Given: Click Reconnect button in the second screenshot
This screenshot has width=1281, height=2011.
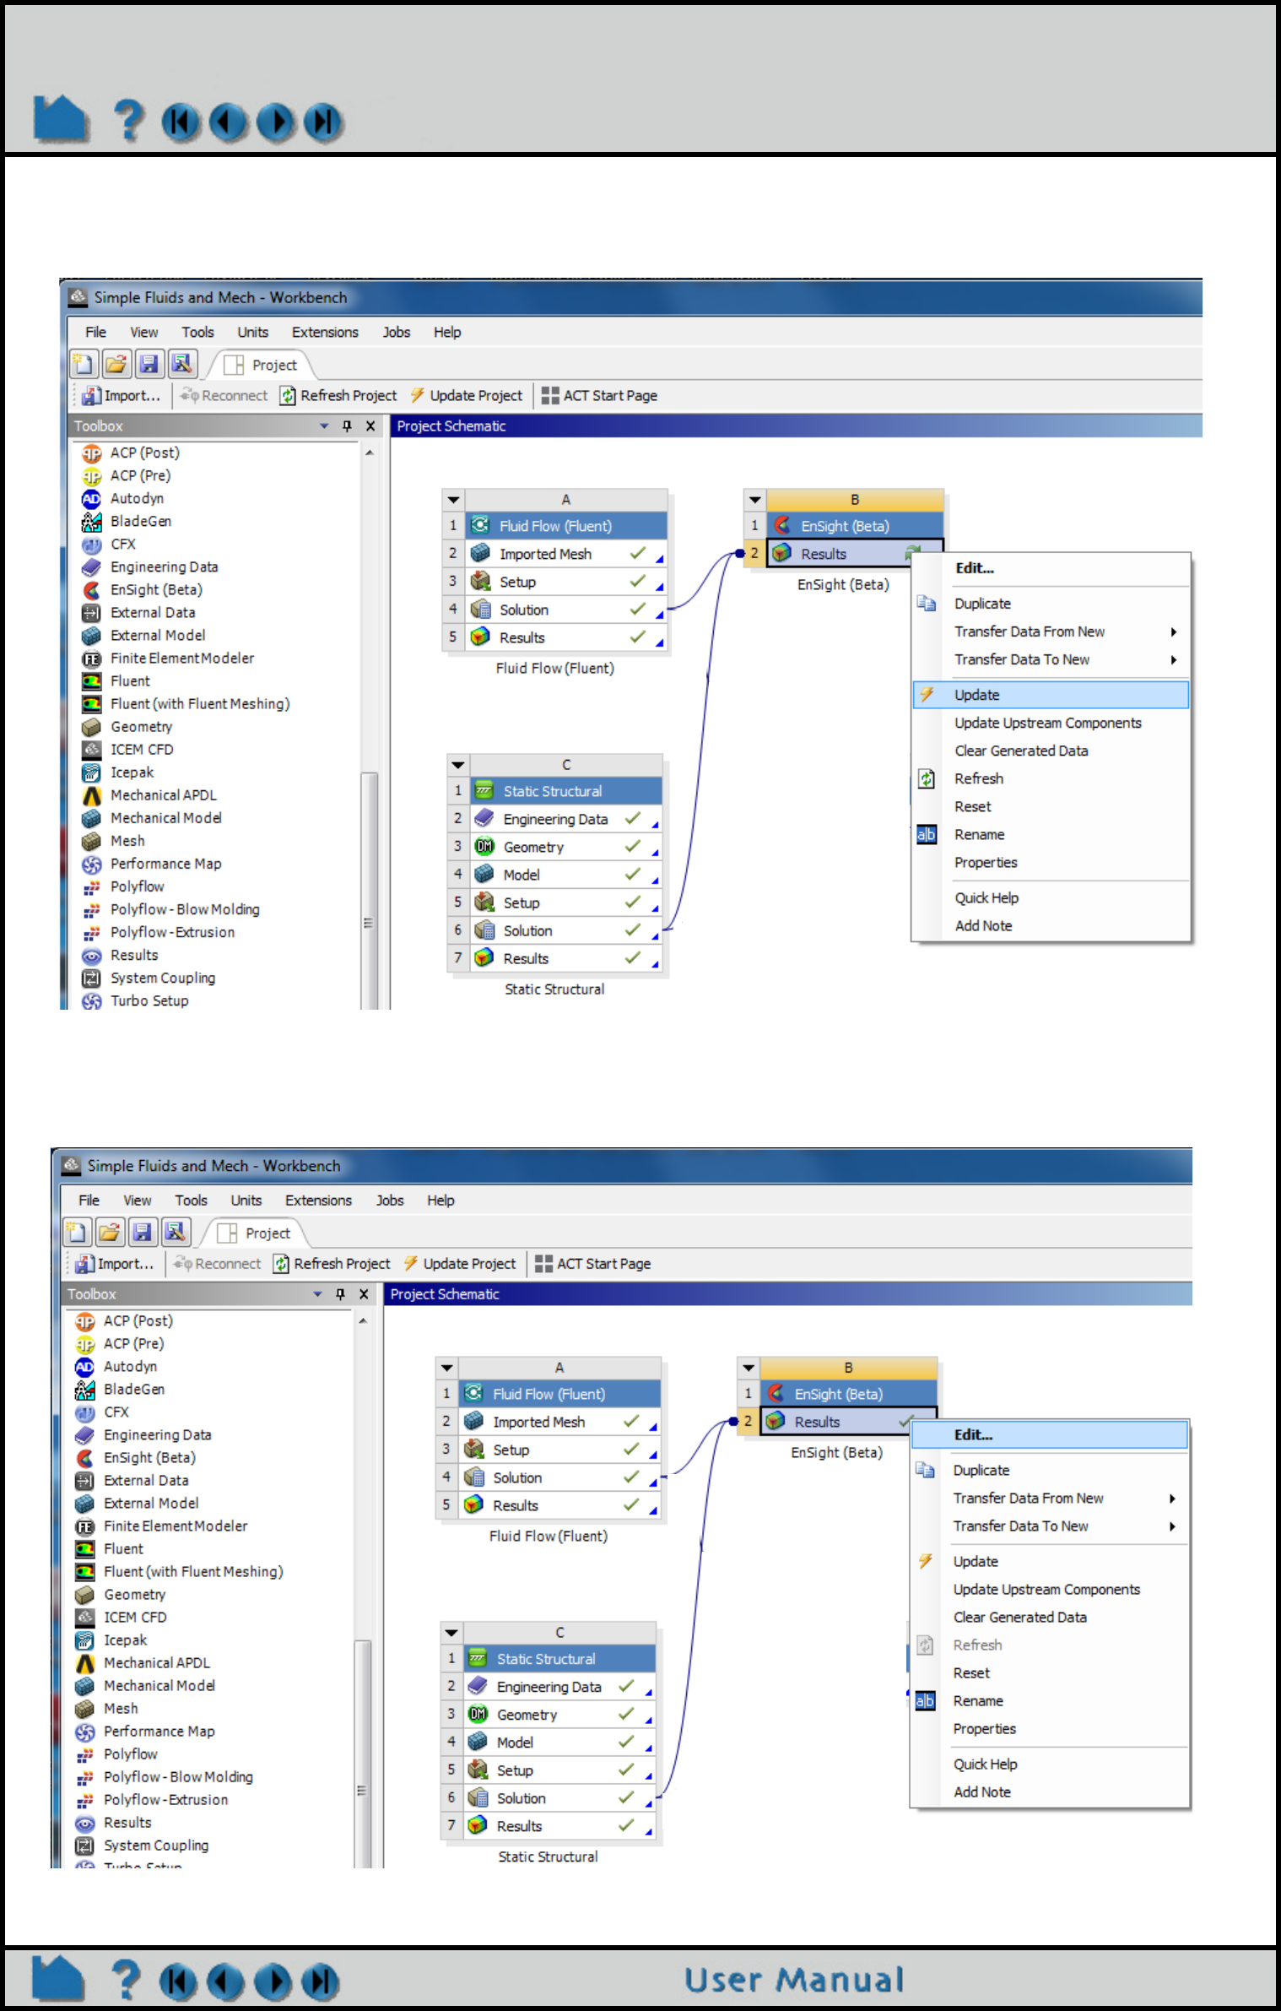Looking at the screenshot, I should [217, 1263].
